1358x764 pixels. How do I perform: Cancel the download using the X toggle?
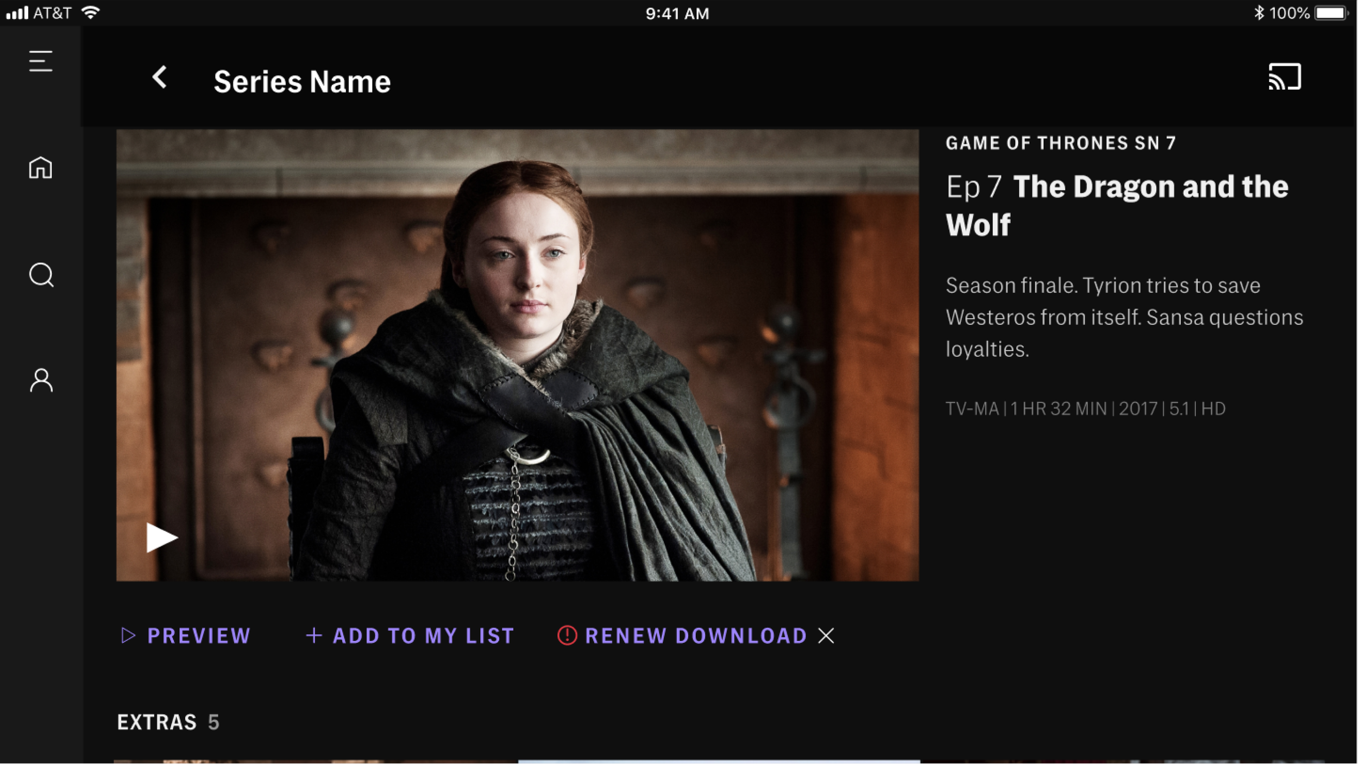click(x=826, y=635)
